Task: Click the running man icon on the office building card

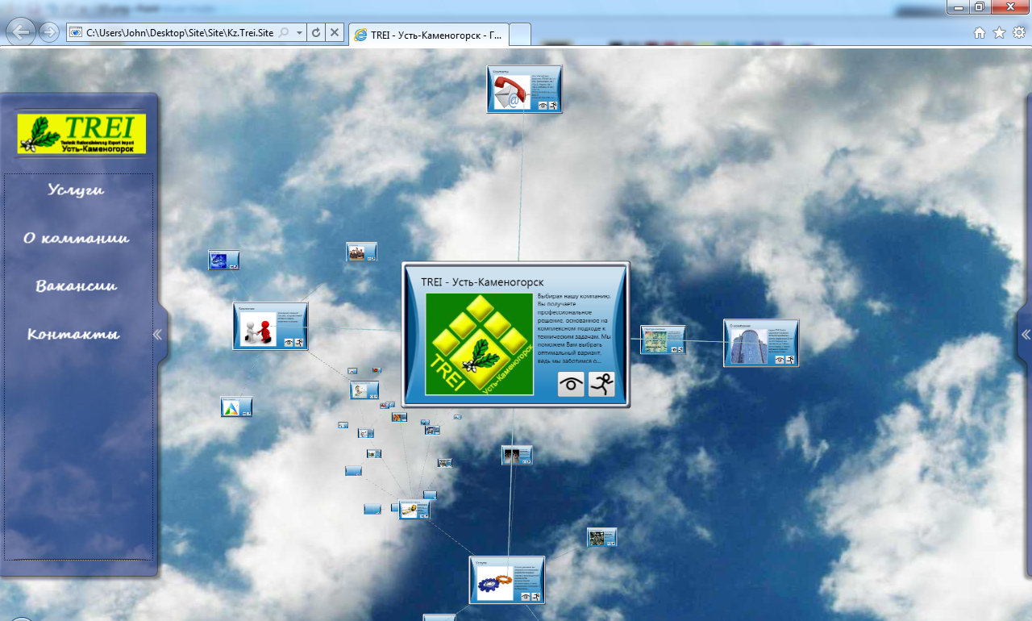Action: tap(789, 360)
